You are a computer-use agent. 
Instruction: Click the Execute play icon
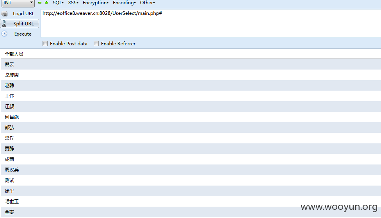[4, 34]
